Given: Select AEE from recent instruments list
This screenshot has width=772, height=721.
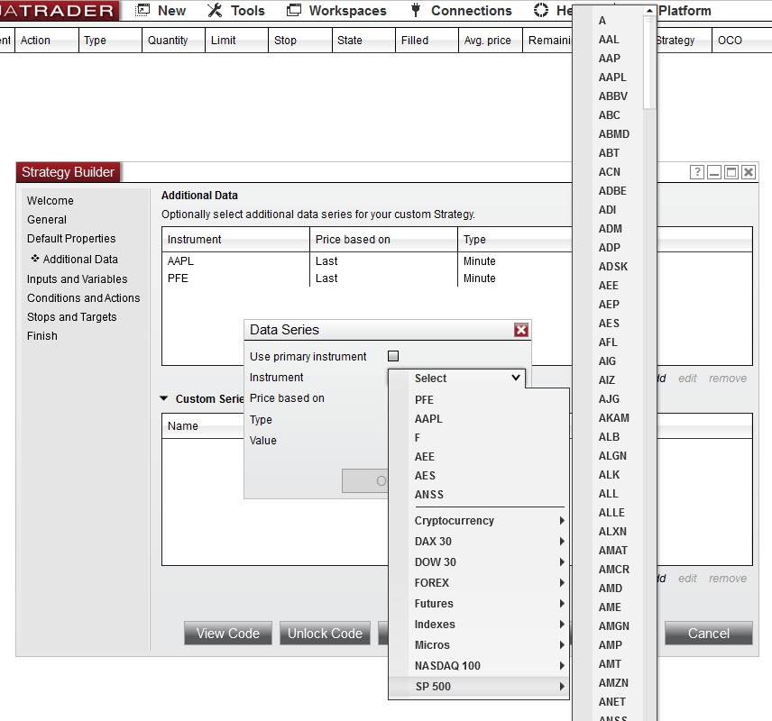Looking at the screenshot, I should [479, 457].
